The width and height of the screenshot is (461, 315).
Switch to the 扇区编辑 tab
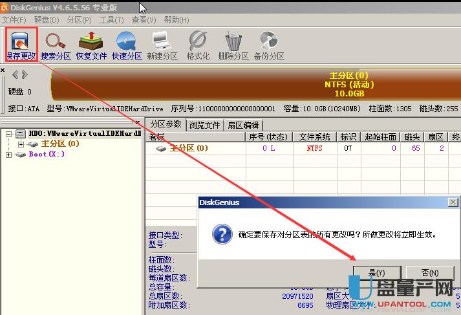pyautogui.click(x=244, y=125)
